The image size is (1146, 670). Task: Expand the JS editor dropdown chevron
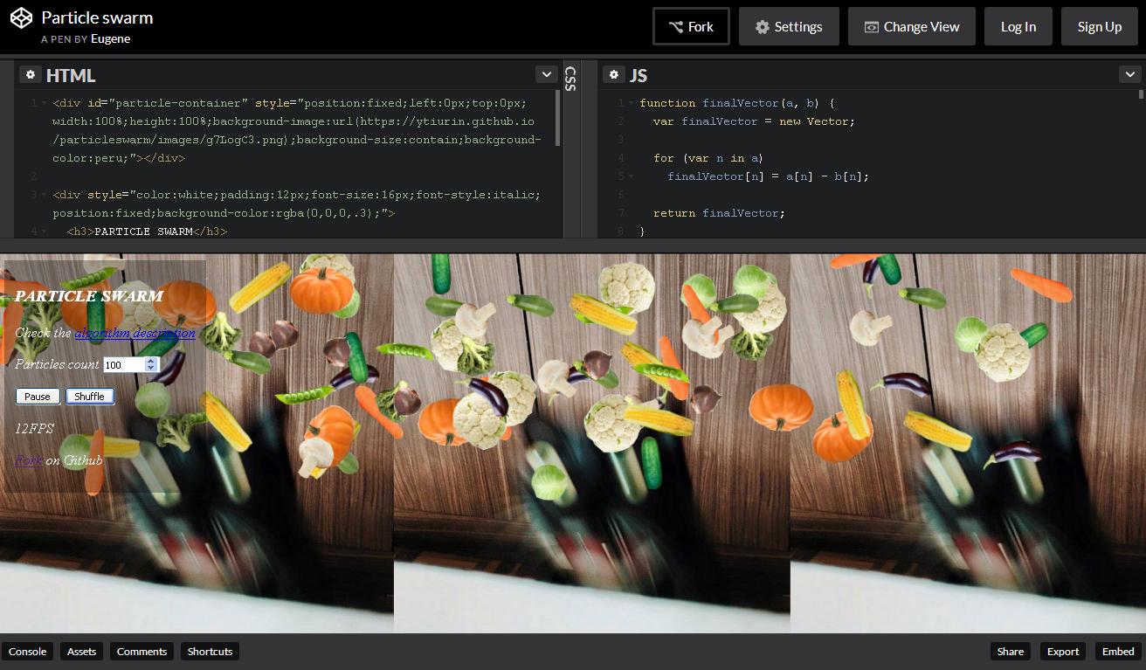(1129, 75)
